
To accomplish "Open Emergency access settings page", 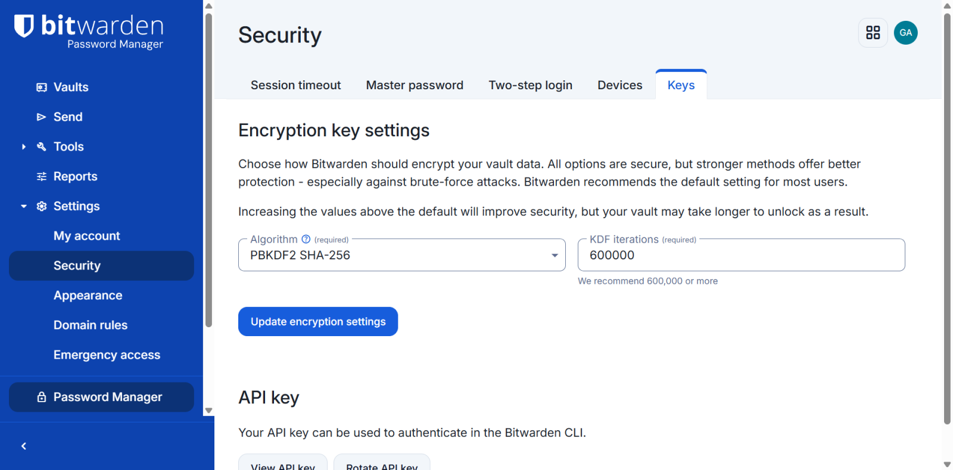I will pos(107,355).
